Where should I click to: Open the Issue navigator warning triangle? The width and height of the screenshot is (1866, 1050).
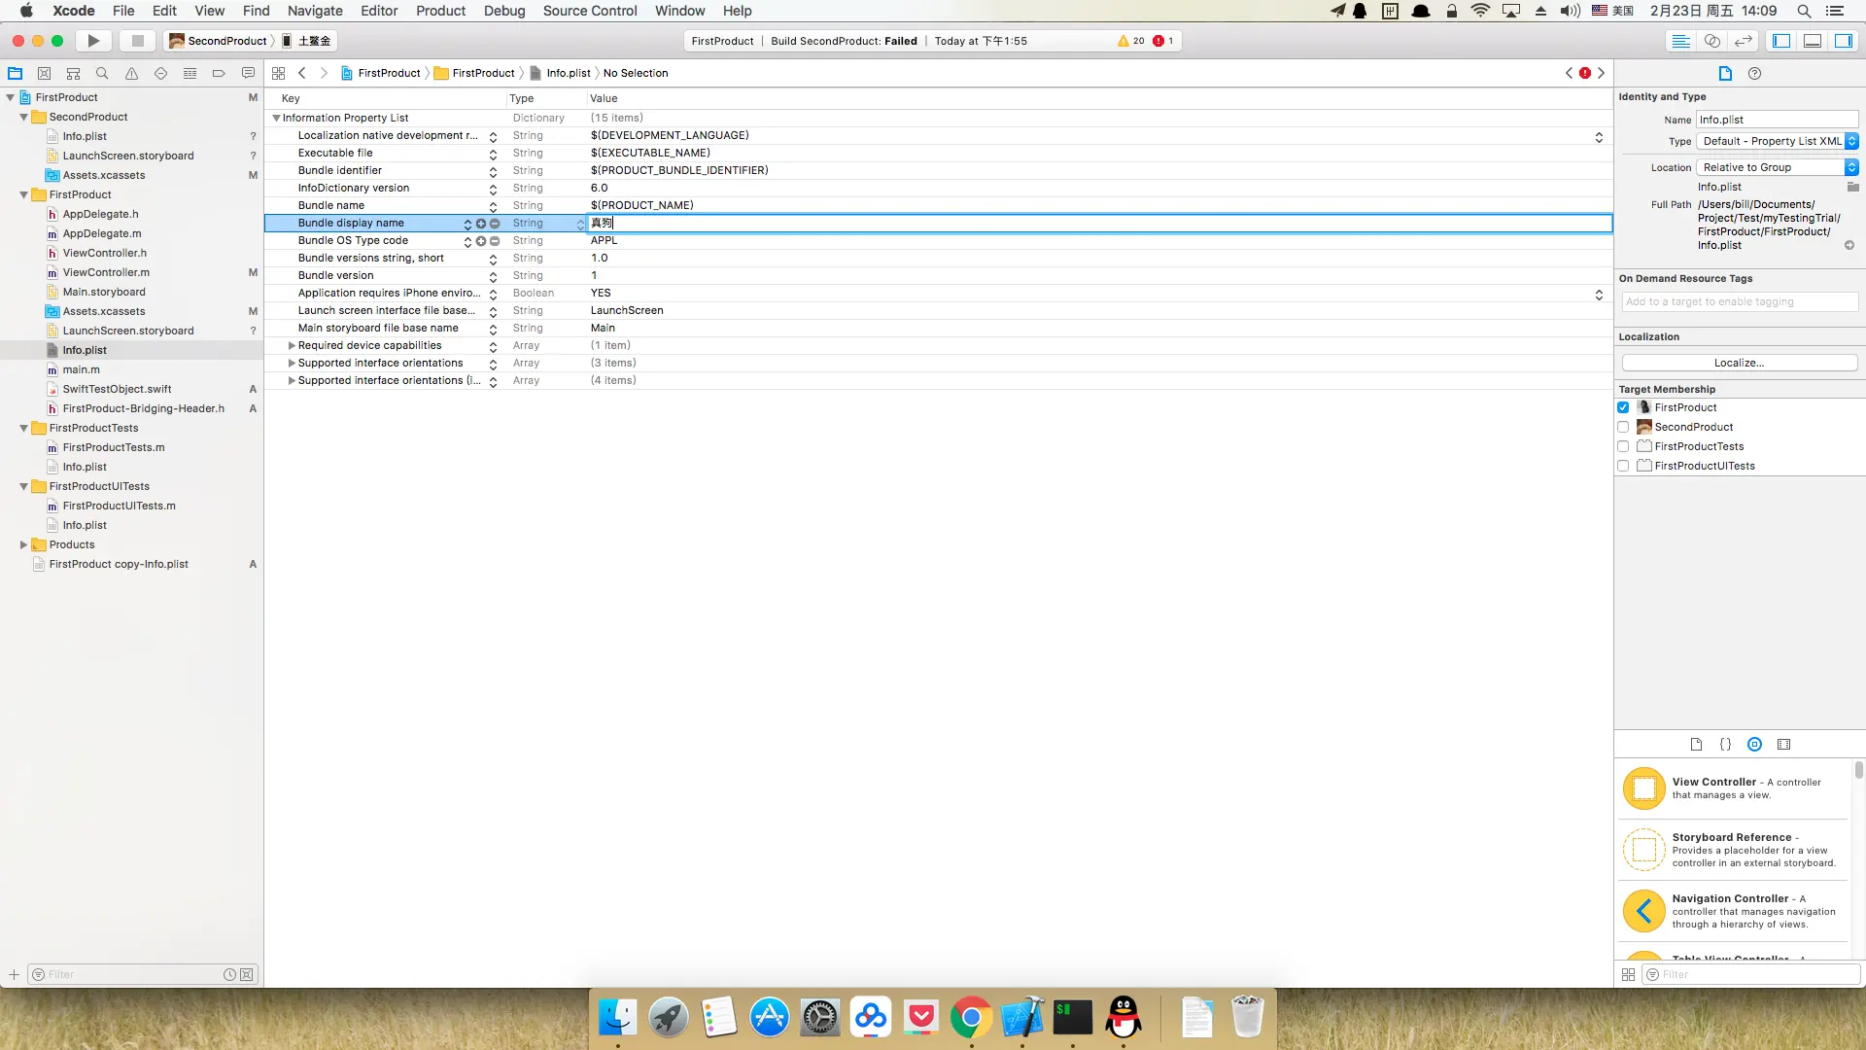[x=131, y=73]
